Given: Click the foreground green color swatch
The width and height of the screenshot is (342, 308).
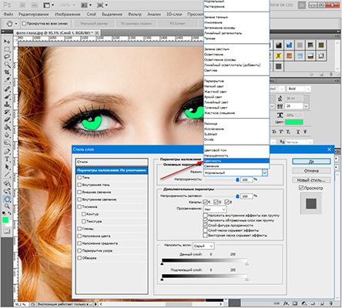Looking at the screenshot, I should tap(5, 220).
